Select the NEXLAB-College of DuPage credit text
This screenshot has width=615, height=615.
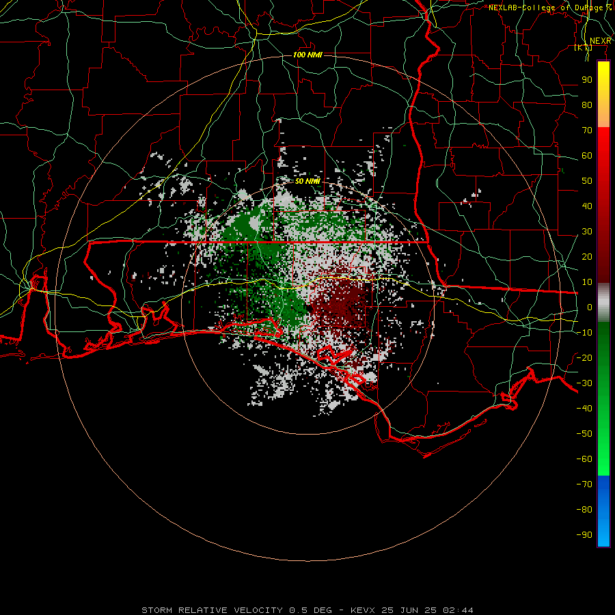549,8
